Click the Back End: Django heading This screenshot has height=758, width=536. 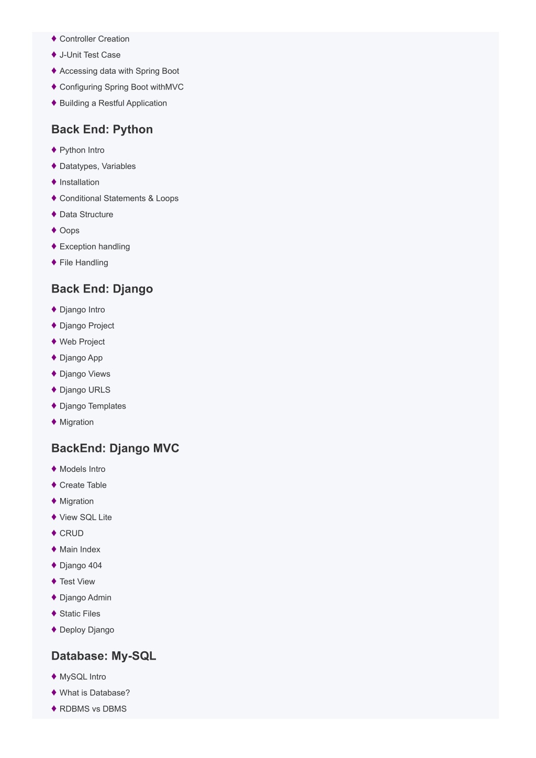coord(102,289)
